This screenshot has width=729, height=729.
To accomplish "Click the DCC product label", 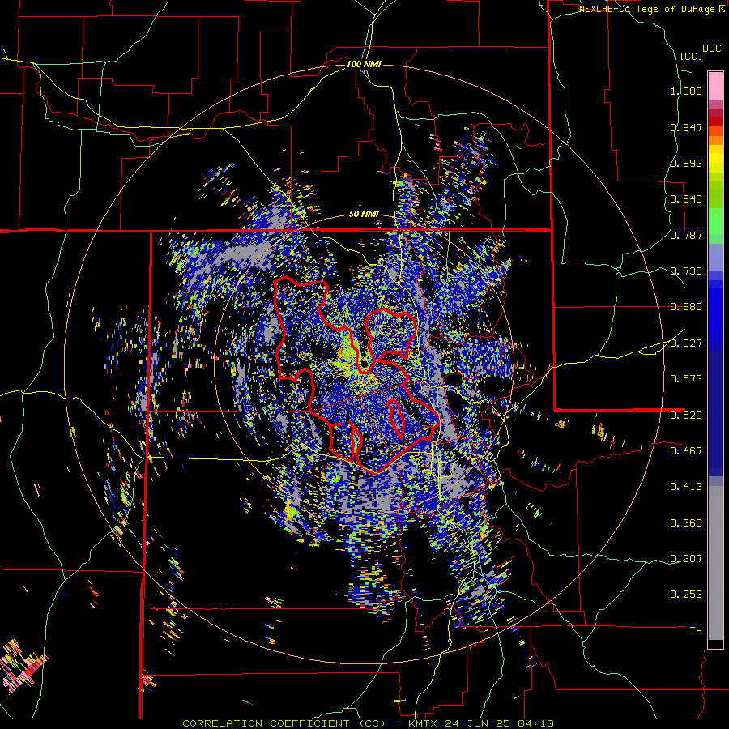I will tap(711, 49).
